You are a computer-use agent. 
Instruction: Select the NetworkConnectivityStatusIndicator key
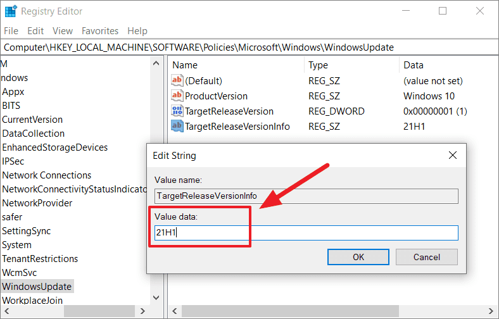point(74,189)
